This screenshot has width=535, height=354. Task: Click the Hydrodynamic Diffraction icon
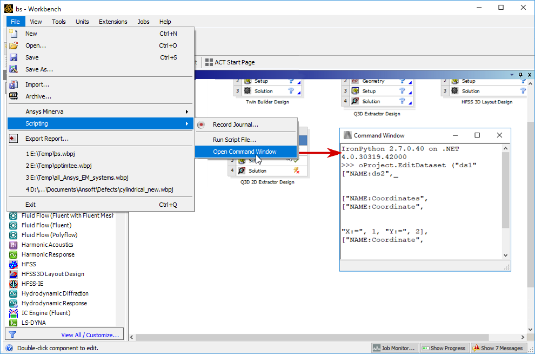(x=15, y=293)
